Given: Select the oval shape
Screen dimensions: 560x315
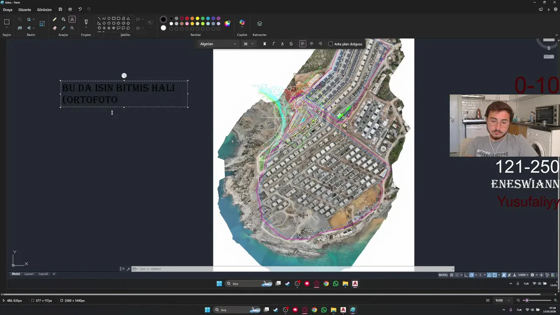Looking at the screenshot, I should pos(109,18).
